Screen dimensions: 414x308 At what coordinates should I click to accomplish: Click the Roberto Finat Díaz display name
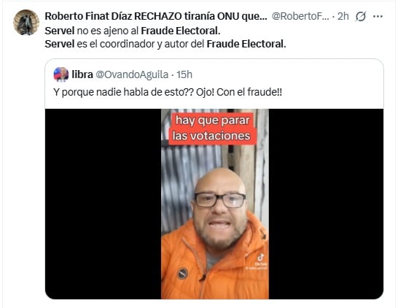[156, 16]
